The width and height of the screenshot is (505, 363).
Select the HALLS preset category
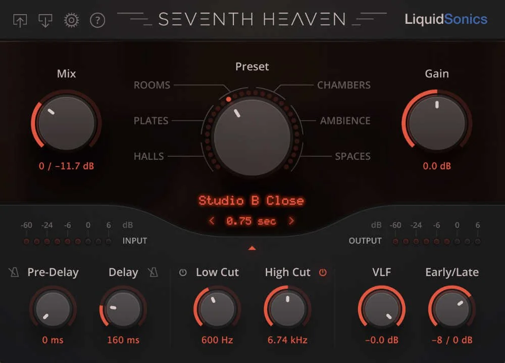point(149,156)
